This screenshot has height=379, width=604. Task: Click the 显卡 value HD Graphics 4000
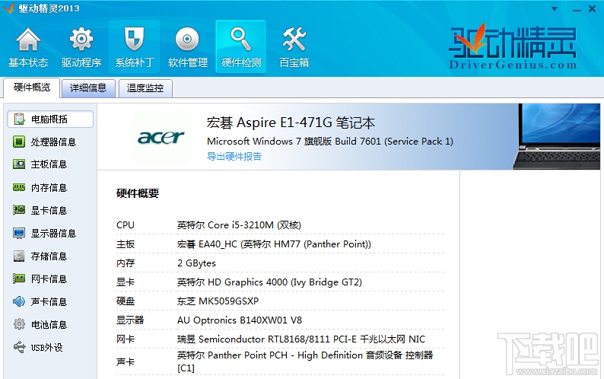tap(269, 282)
